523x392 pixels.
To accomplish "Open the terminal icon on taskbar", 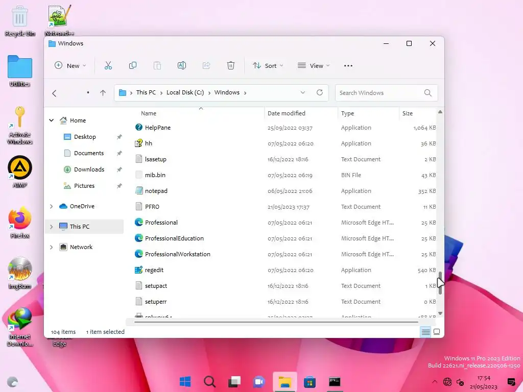I will tap(335, 381).
